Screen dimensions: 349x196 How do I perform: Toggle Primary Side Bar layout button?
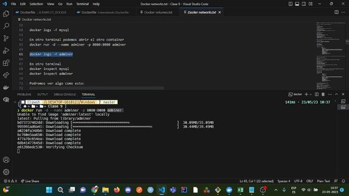pos(290,4)
